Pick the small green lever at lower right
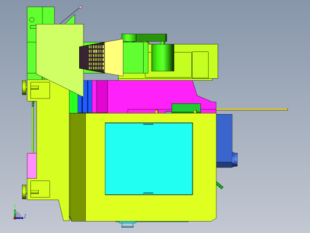Image resolution: width=310 pixels, height=233 pixels. coord(220,185)
